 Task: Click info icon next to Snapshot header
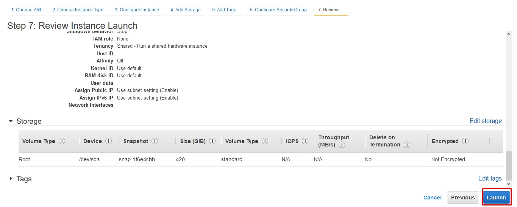(x=155, y=141)
